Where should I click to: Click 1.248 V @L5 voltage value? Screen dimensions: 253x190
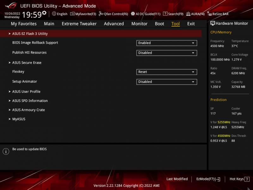pos(219,127)
